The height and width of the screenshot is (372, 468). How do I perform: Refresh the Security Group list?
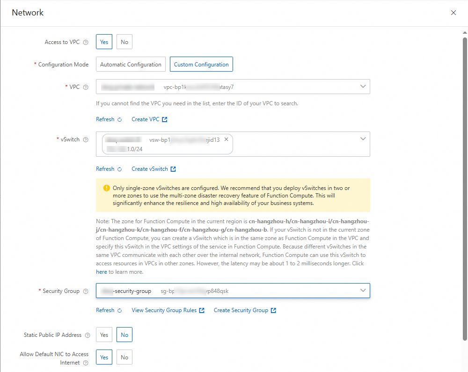105,310
